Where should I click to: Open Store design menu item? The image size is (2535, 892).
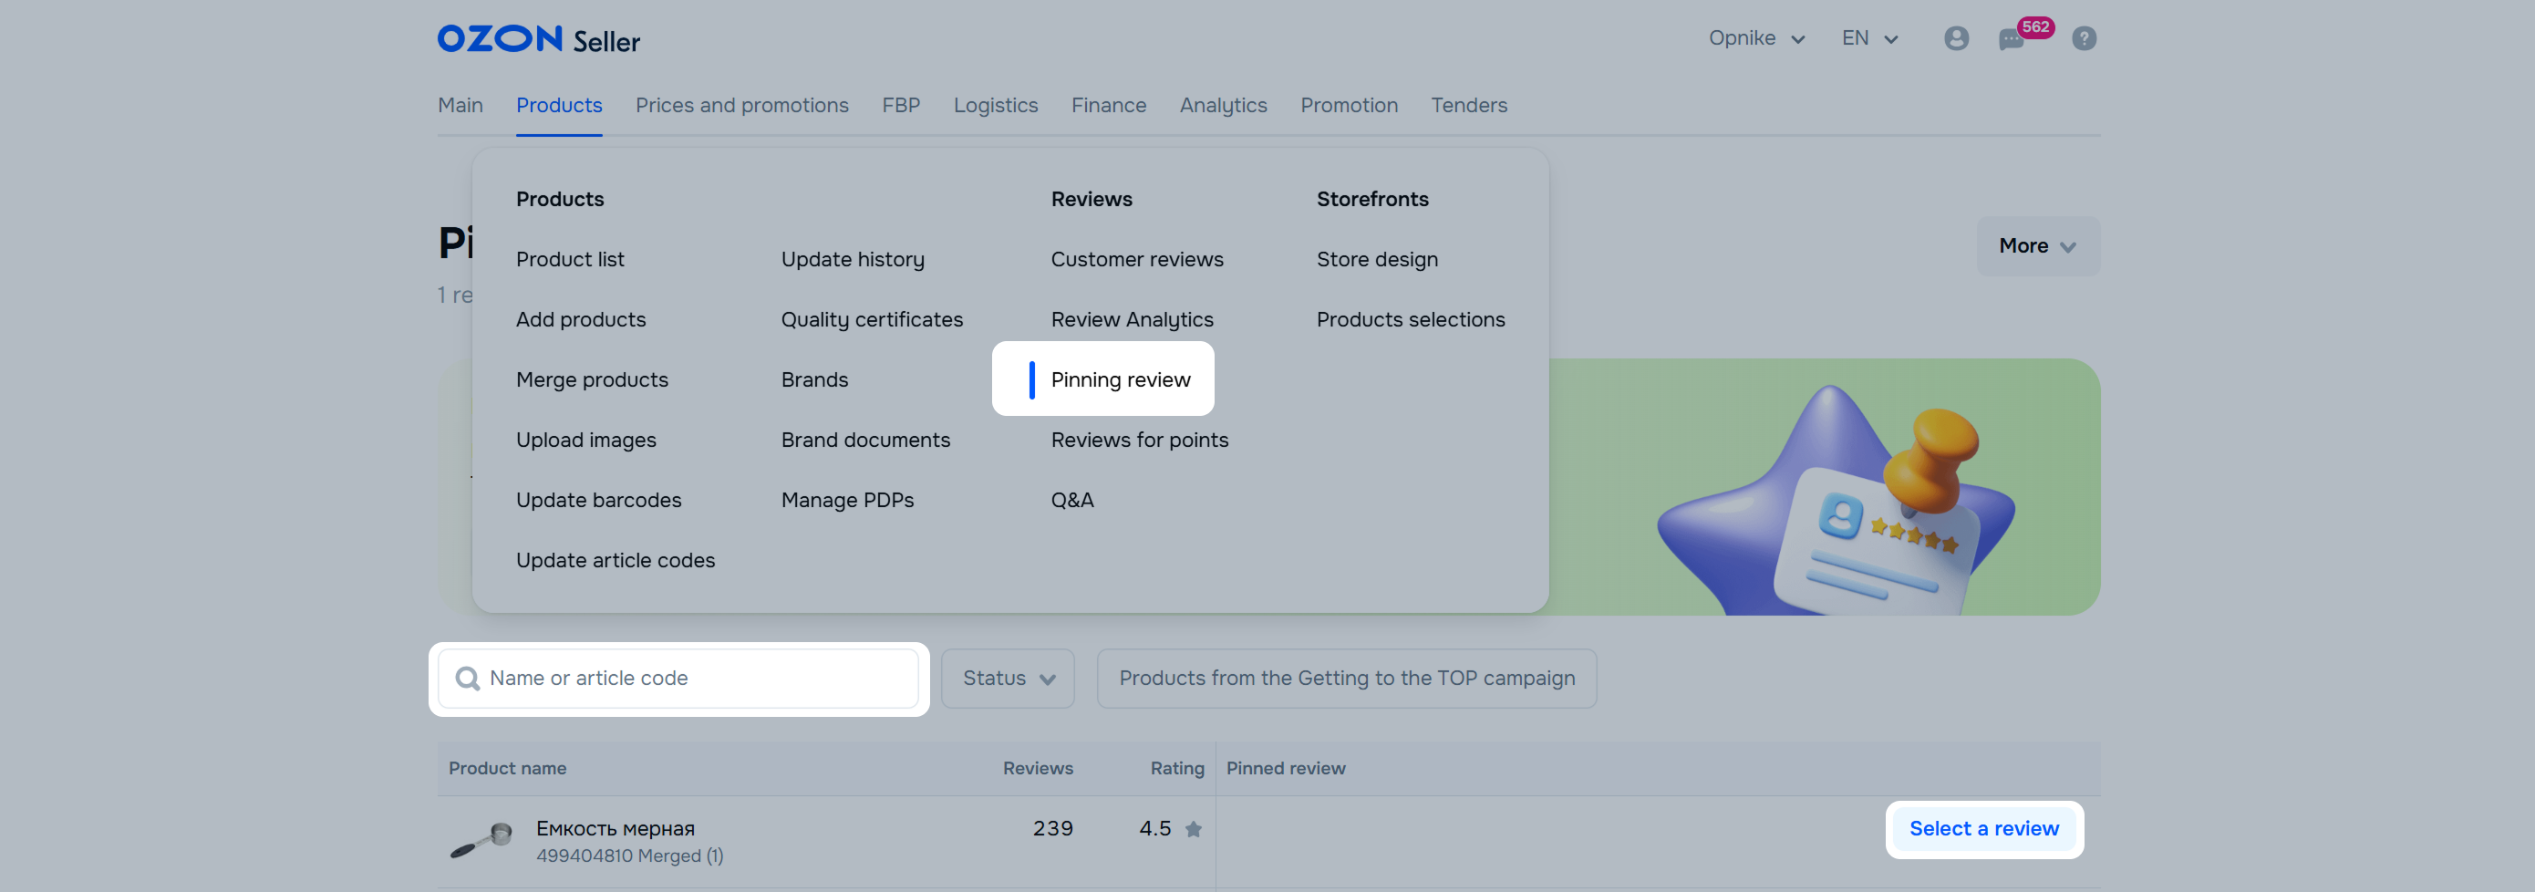click(x=1377, y=260)
